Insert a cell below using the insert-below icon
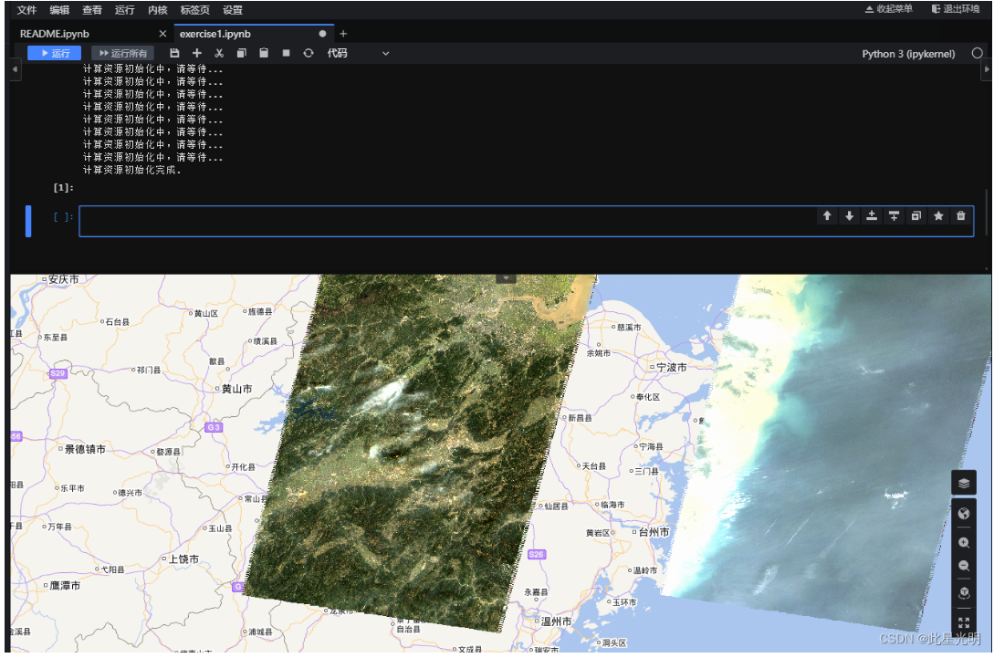 pyautogui.click(x=894, y=215)
